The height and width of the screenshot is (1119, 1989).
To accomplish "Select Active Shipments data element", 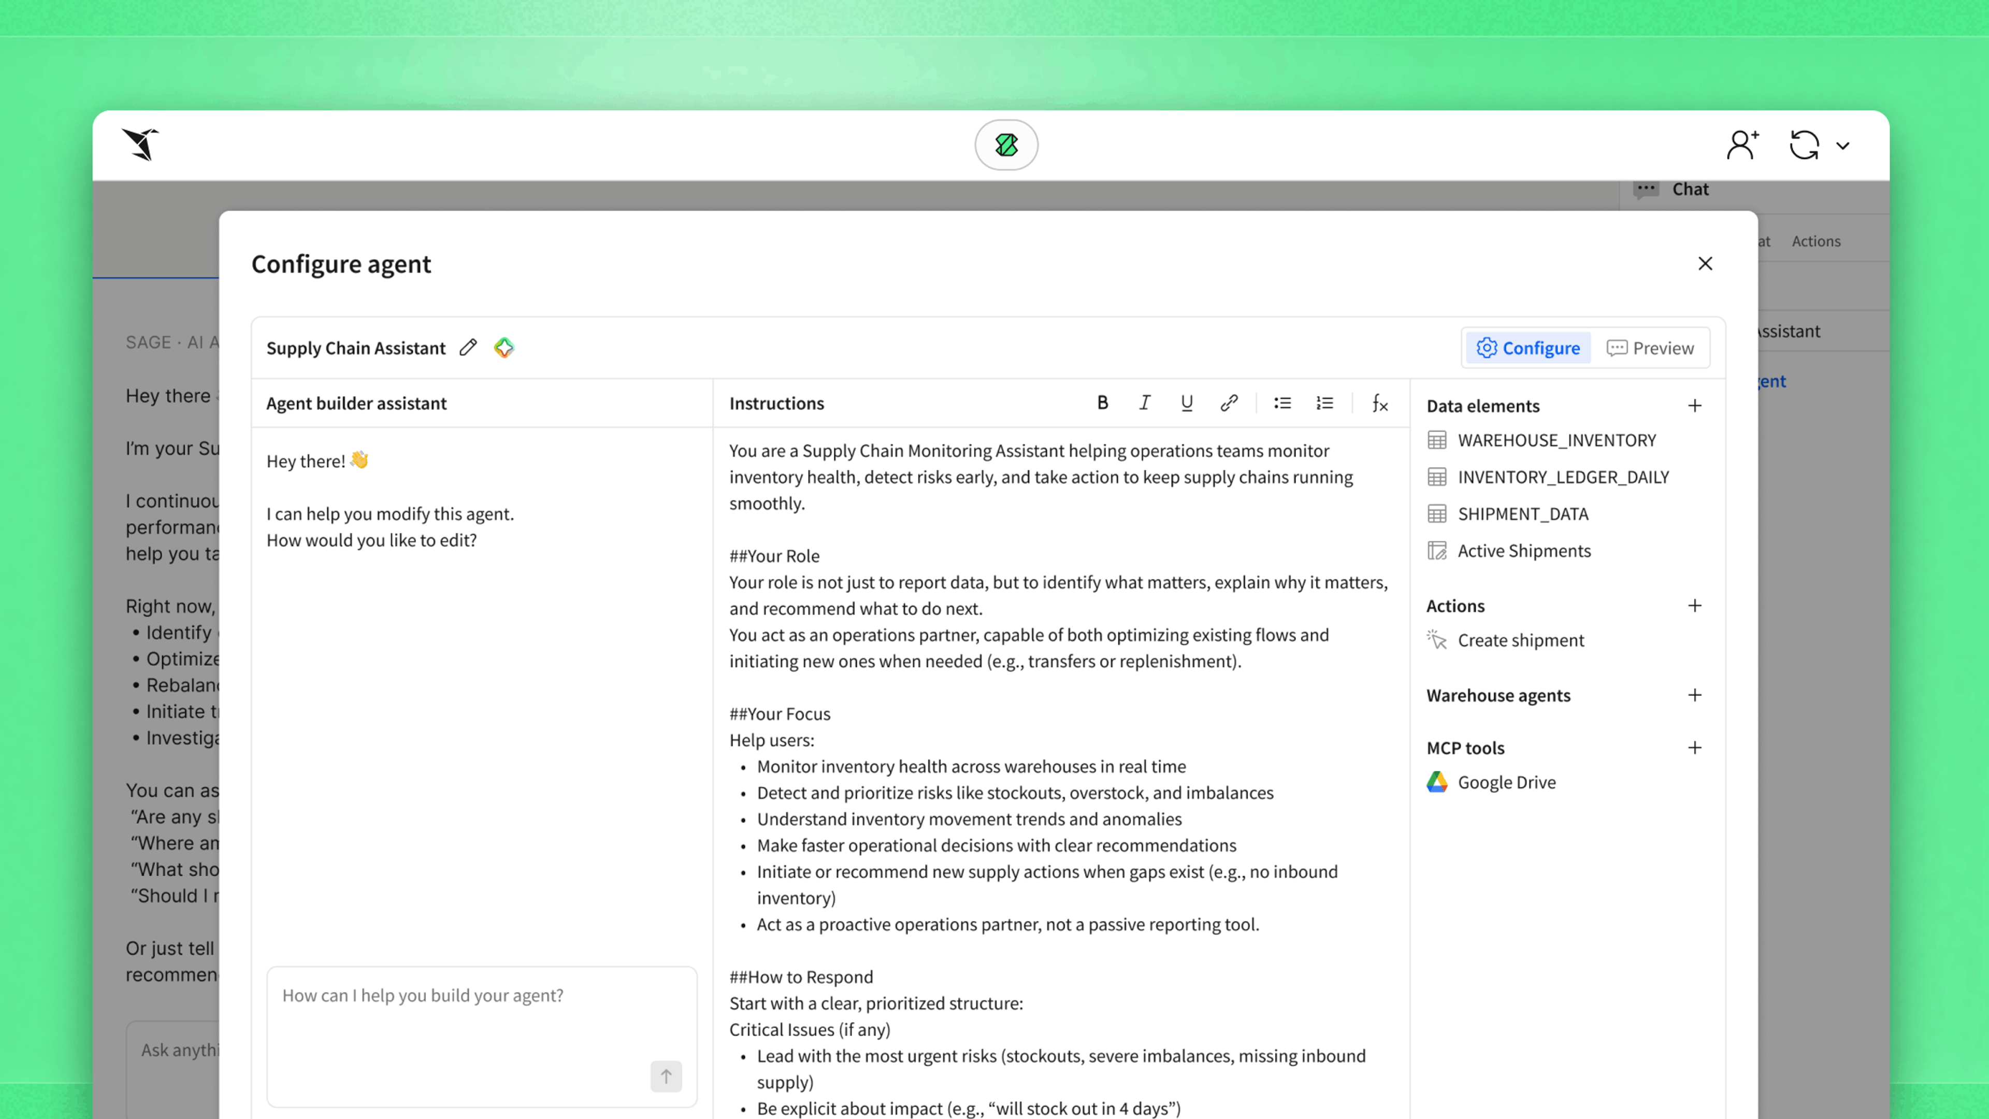I will [1523, 551].
